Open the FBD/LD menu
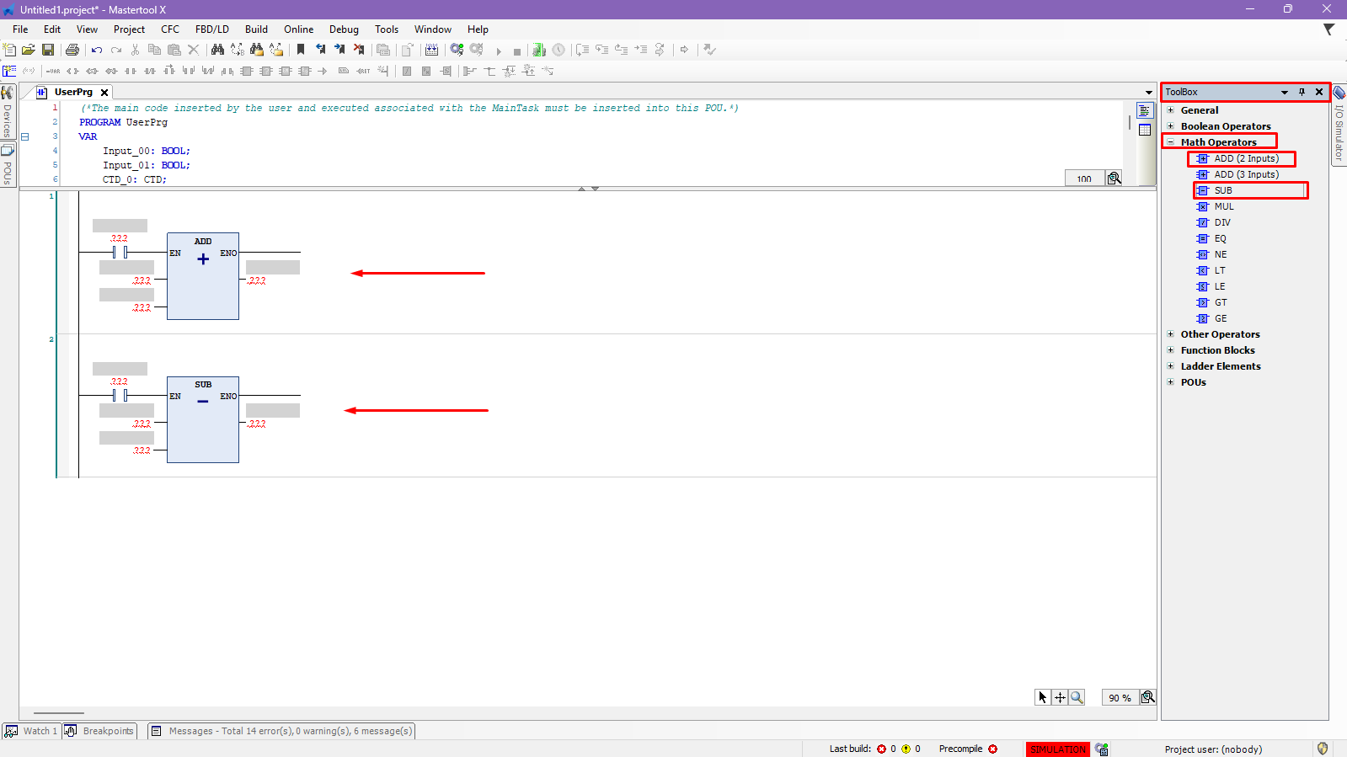1347x757 pixels. coord(211,29)
